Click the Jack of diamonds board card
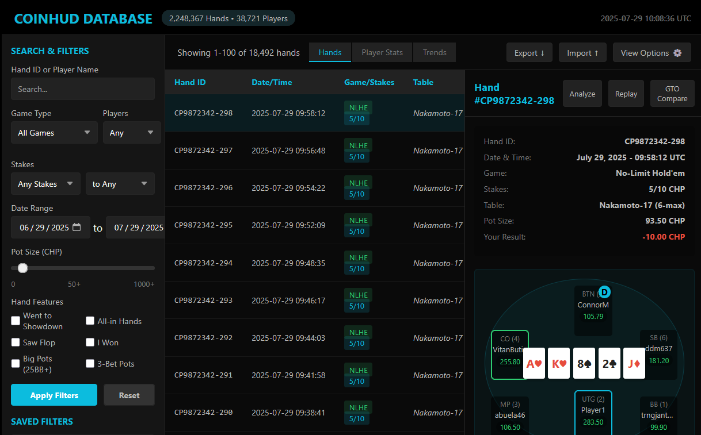This screenshot has width=701, height=435. pos(634,363)
